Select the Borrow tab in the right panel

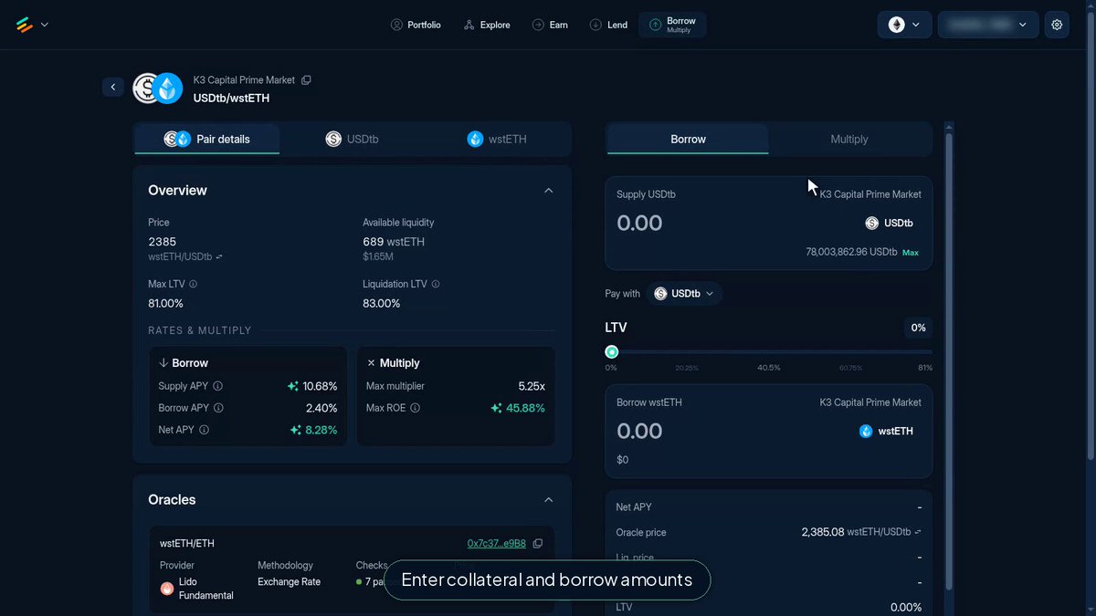(688, 139)
